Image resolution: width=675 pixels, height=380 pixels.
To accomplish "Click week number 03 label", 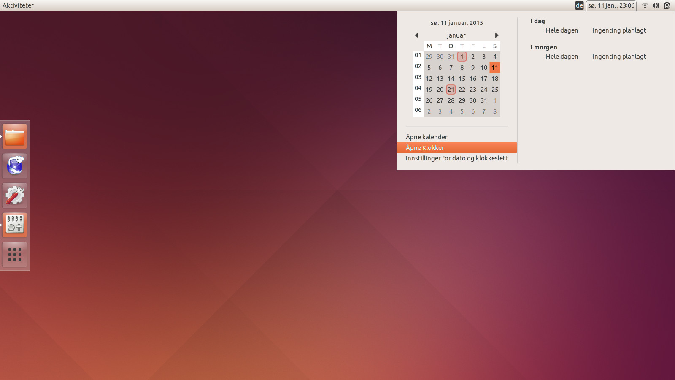I will tap(418, 77).
